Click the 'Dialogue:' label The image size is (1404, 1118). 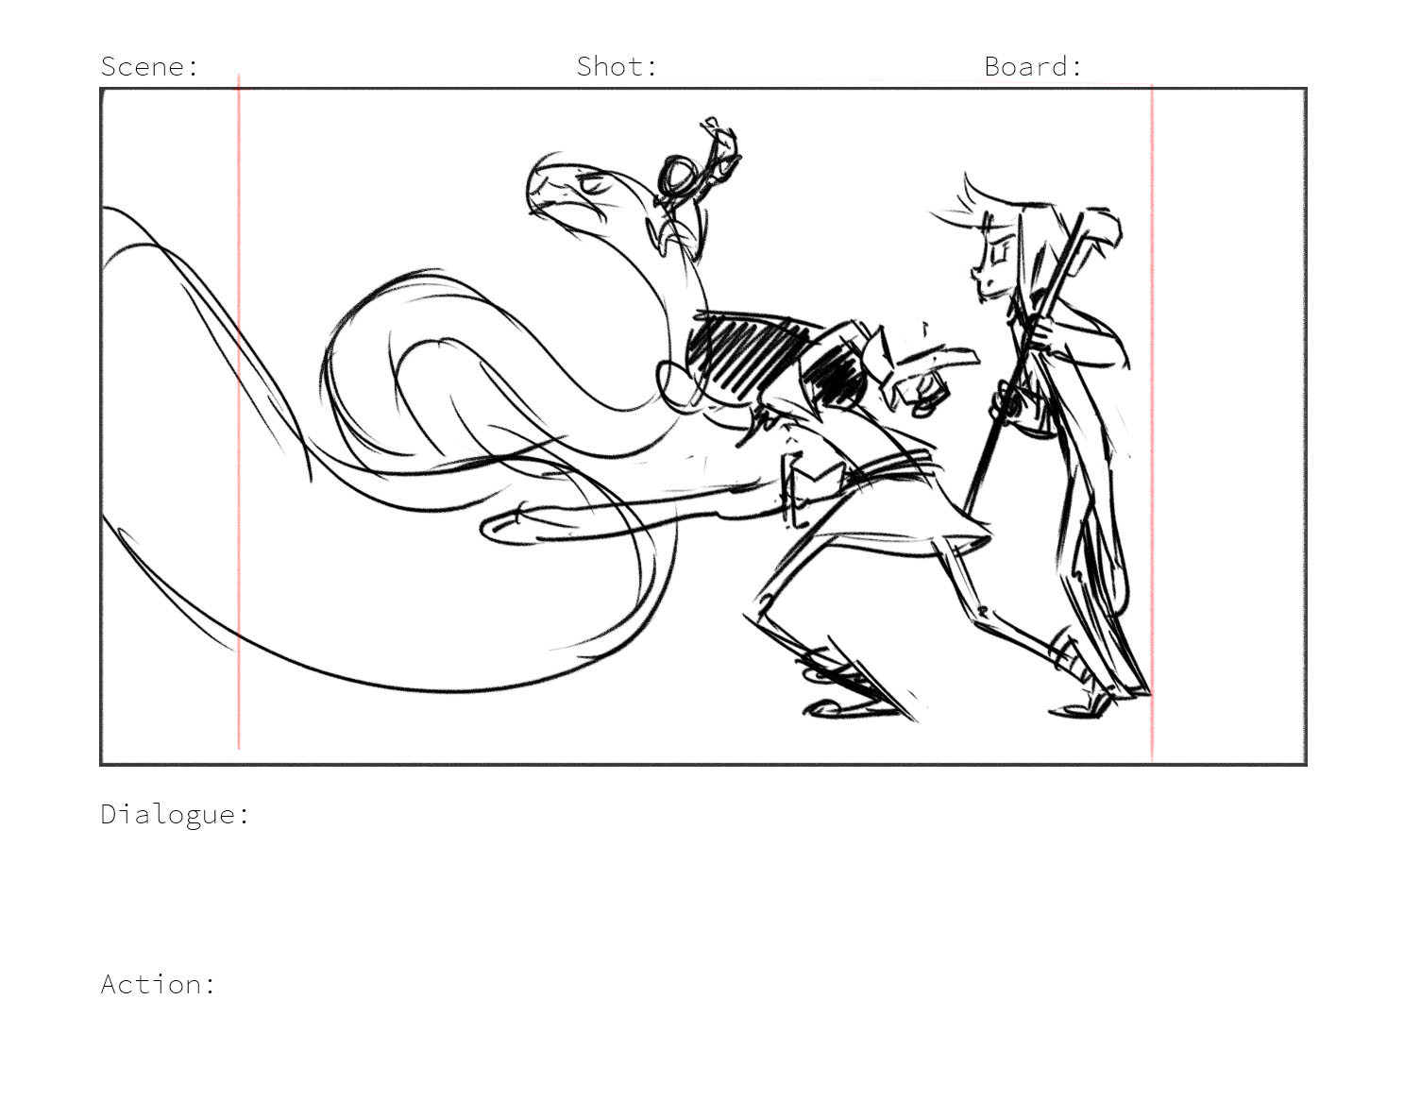pyautogui.click(x=176, y=814)
